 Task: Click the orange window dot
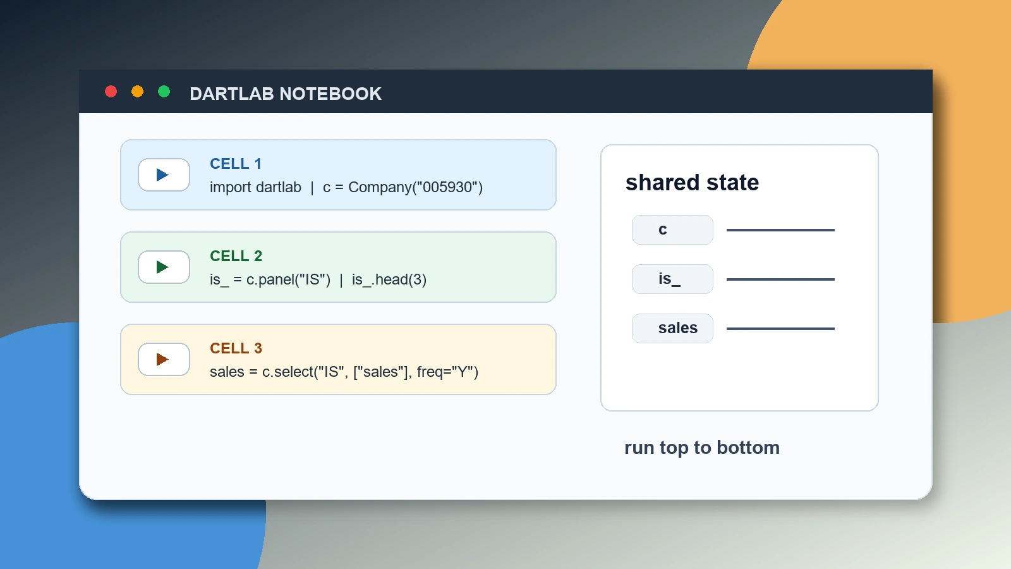click(137, 92)
